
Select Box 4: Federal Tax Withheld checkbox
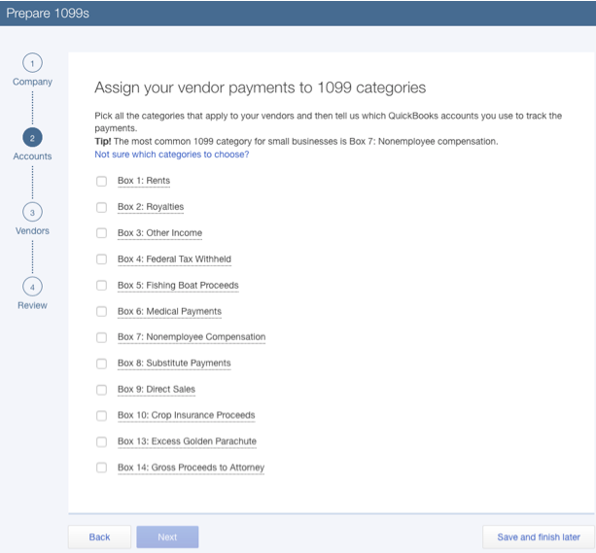(x=102, y=259)
